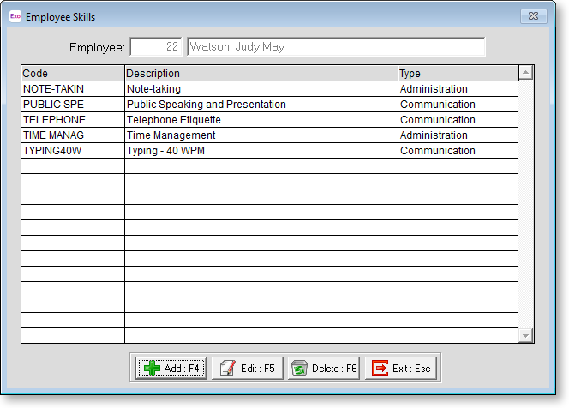569x408 pixels.
Task: Click the Type column header
Action: (458, 74)
